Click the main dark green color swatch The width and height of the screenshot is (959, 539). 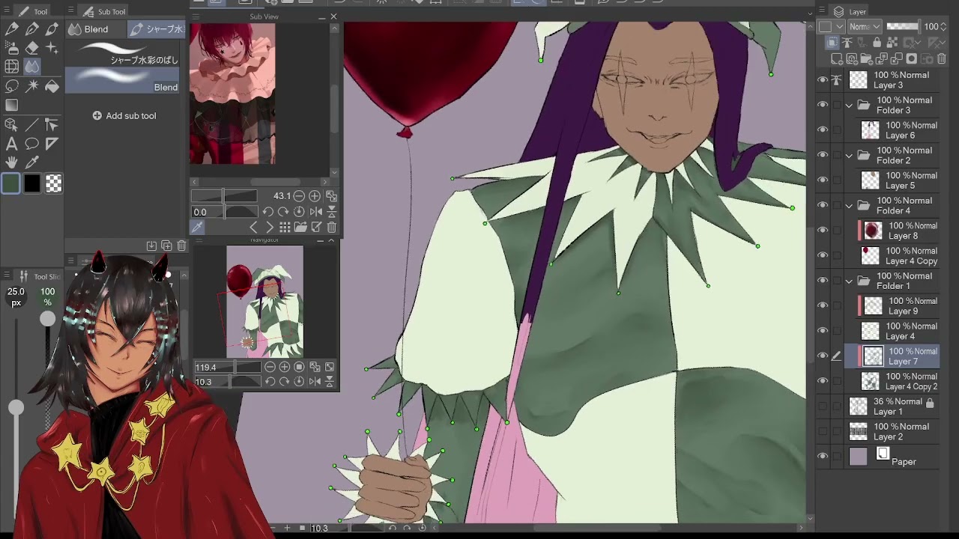10,183
